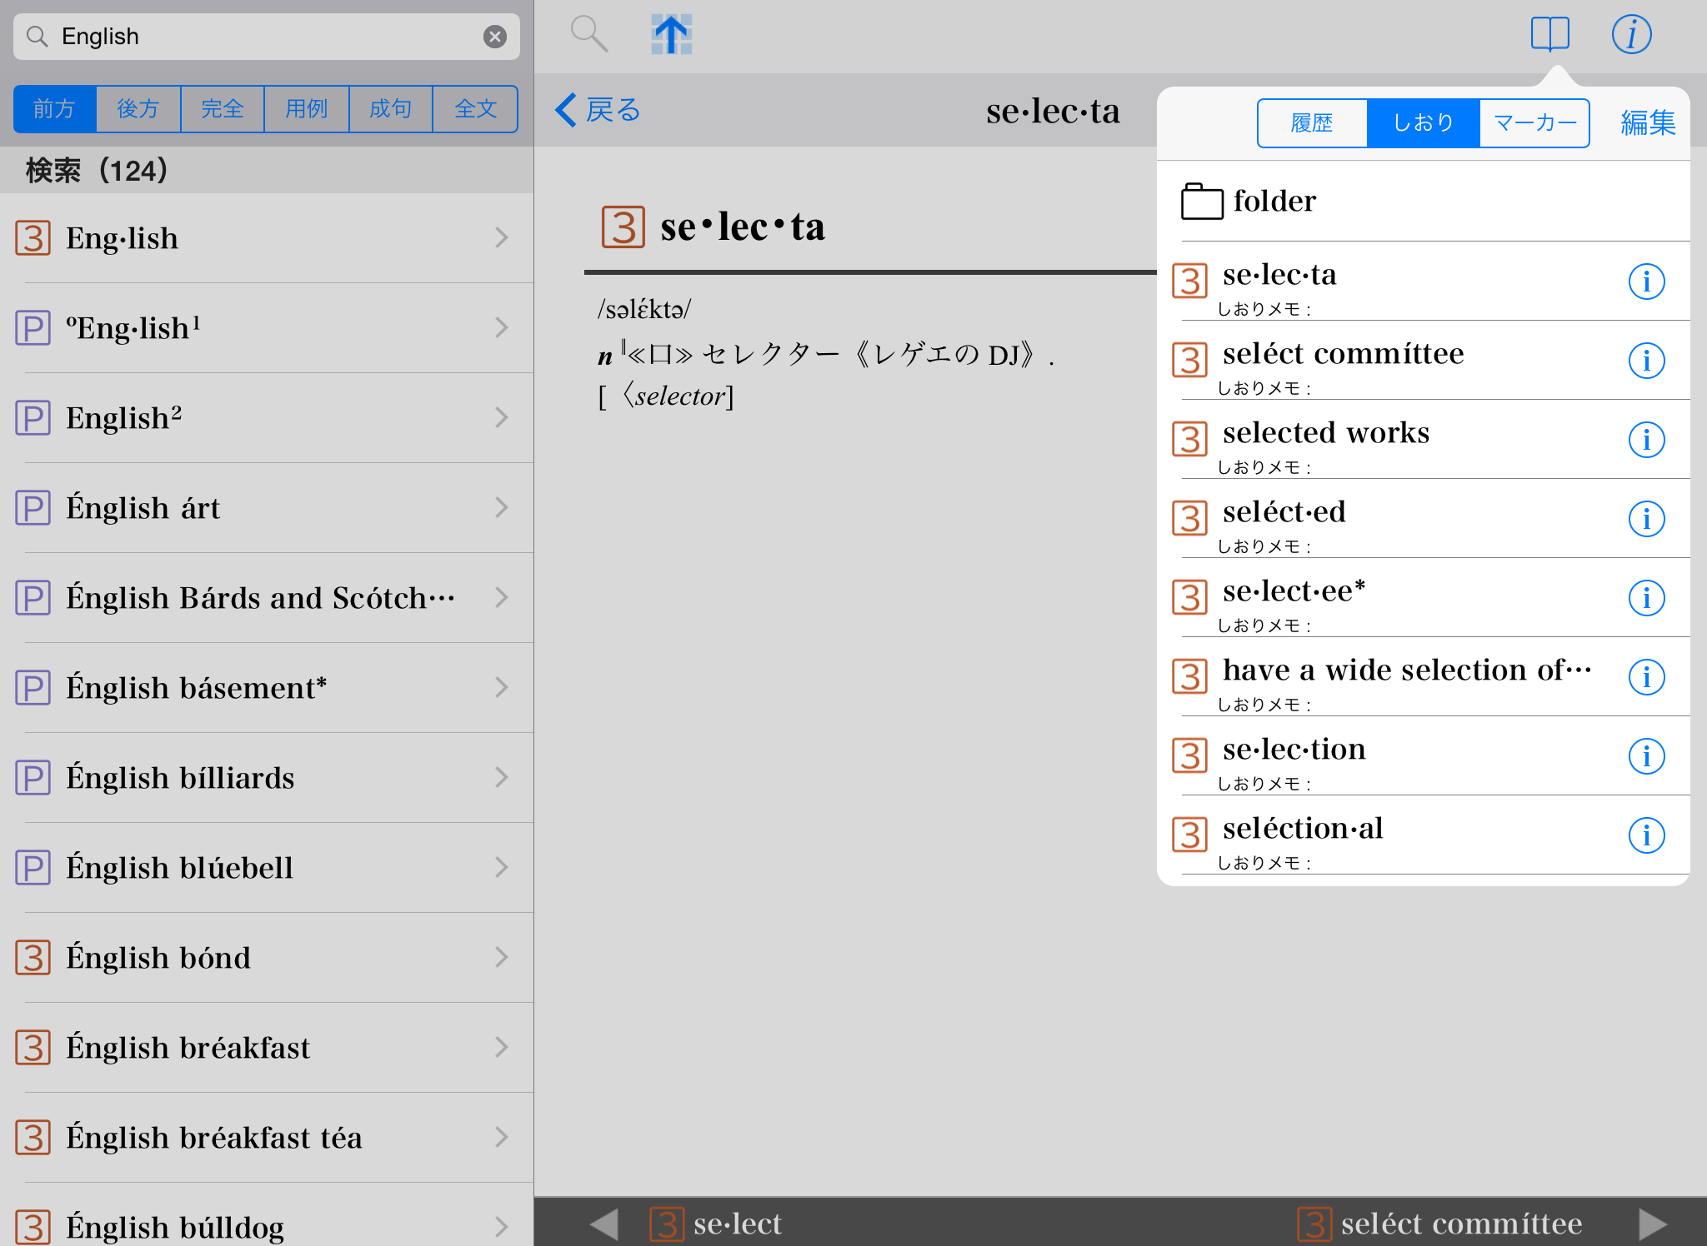Click the blue up-arrow jump icon
The width and height of the screenshot is (1707, 1246).
pos(671,35)
